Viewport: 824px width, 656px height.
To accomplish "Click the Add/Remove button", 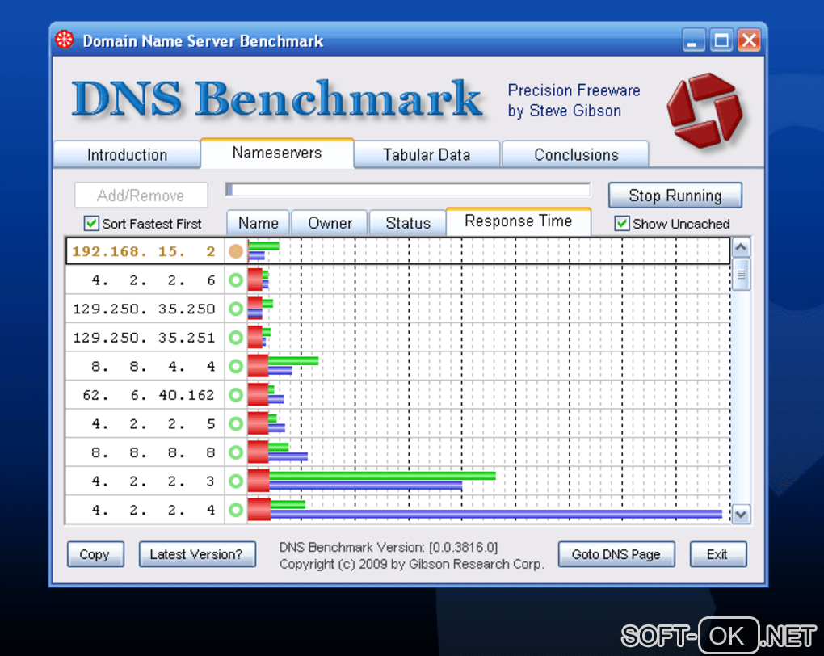I will [x=141, y=196].
